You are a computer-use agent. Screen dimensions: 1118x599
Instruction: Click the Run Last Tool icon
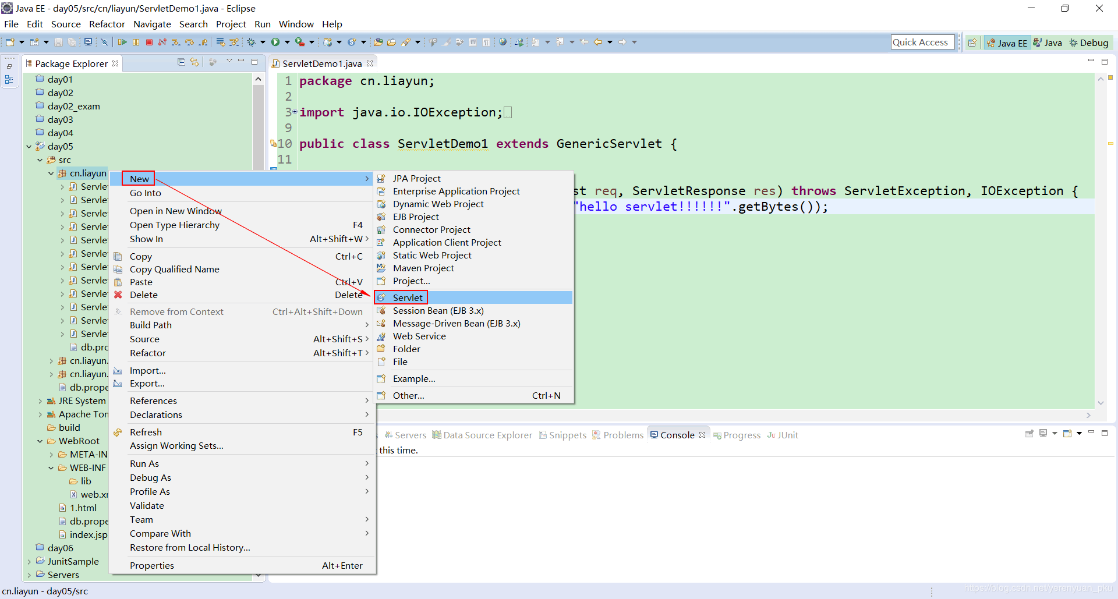click(x=300, y=42)
